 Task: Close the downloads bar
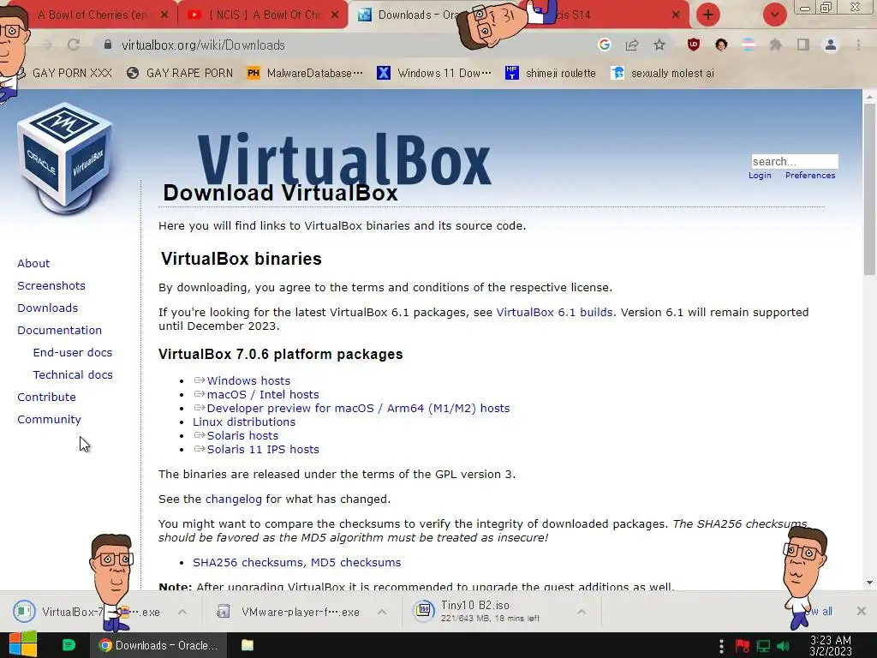pyautogui.click(x=862, y=611)
